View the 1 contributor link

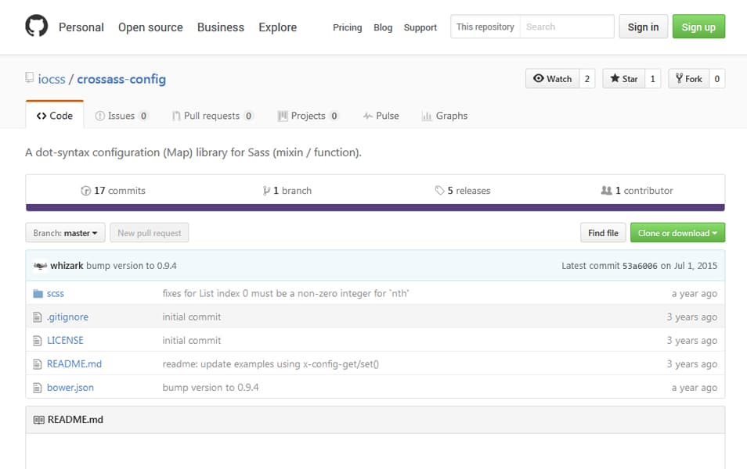click(x=637, y=191)
